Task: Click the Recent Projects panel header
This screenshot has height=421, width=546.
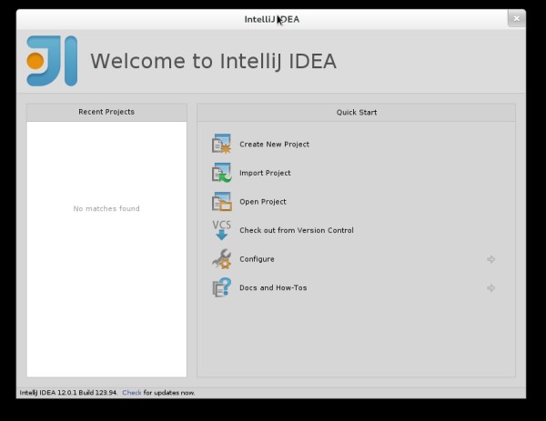Action: pos(106,112)
